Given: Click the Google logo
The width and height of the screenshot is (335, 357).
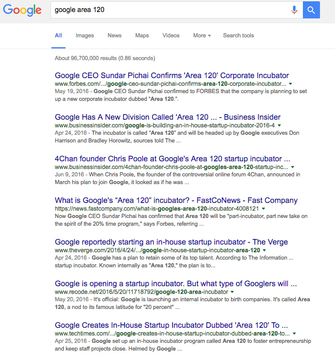Looking at the screenshot, I should [x=22, y=10].
